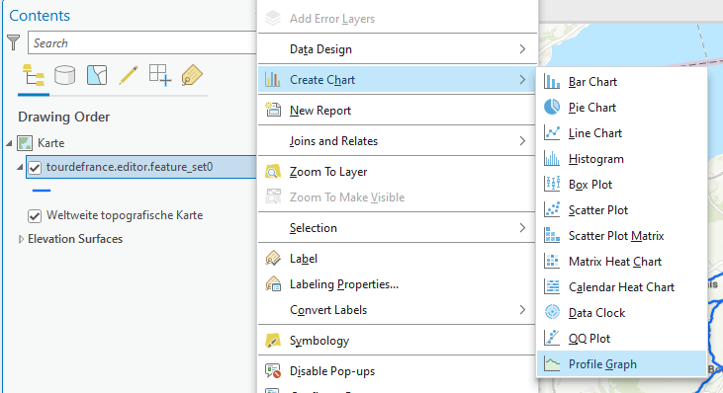Click the Zoom To Layer icon
Screen dimensions: 723x393
tap(273, 172)
